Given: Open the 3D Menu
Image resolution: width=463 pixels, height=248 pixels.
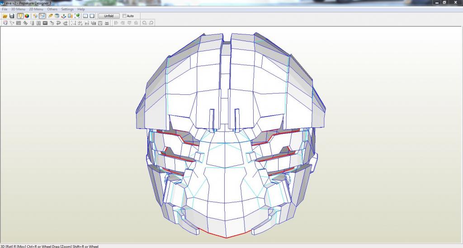Looking at the screenshot, I should point(18,9).
